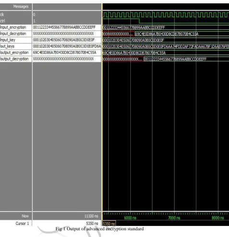Click the 8000 ns timeline label
Viewport: 229px width, 237px height.
point(218,218)
